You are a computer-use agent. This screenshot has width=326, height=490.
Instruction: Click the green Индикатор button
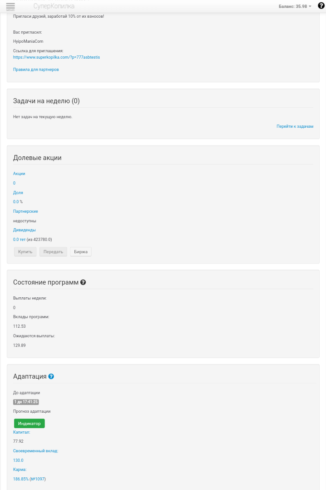pos(29,424)
